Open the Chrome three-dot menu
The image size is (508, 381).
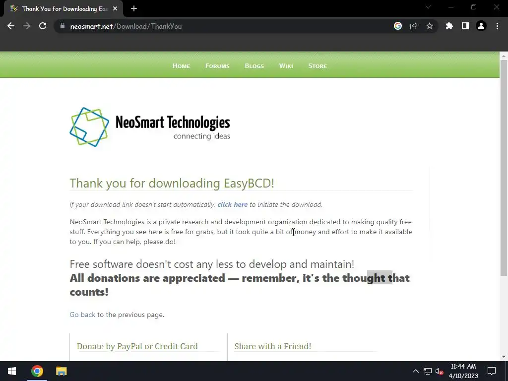click(x=497, y=26)
